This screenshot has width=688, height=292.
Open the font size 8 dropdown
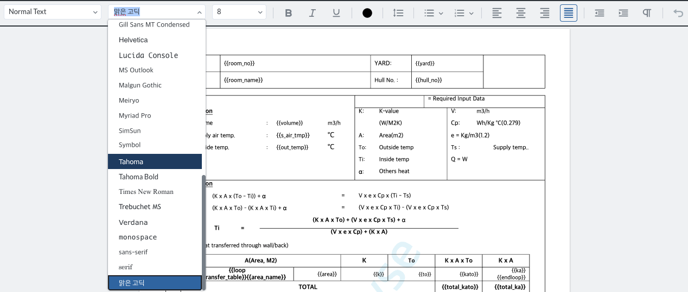click(x=239, y=12)
